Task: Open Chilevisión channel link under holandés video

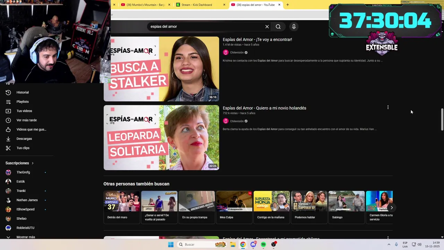Action: [x=237, y=121]
